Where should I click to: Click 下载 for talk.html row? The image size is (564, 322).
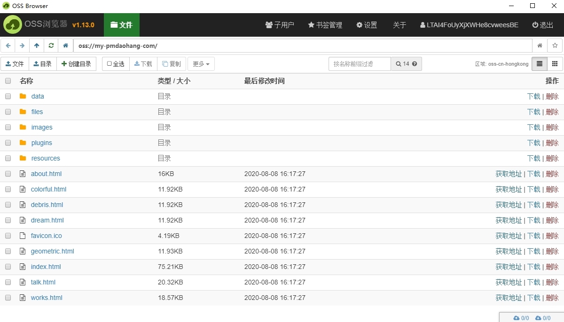(533, 282)
